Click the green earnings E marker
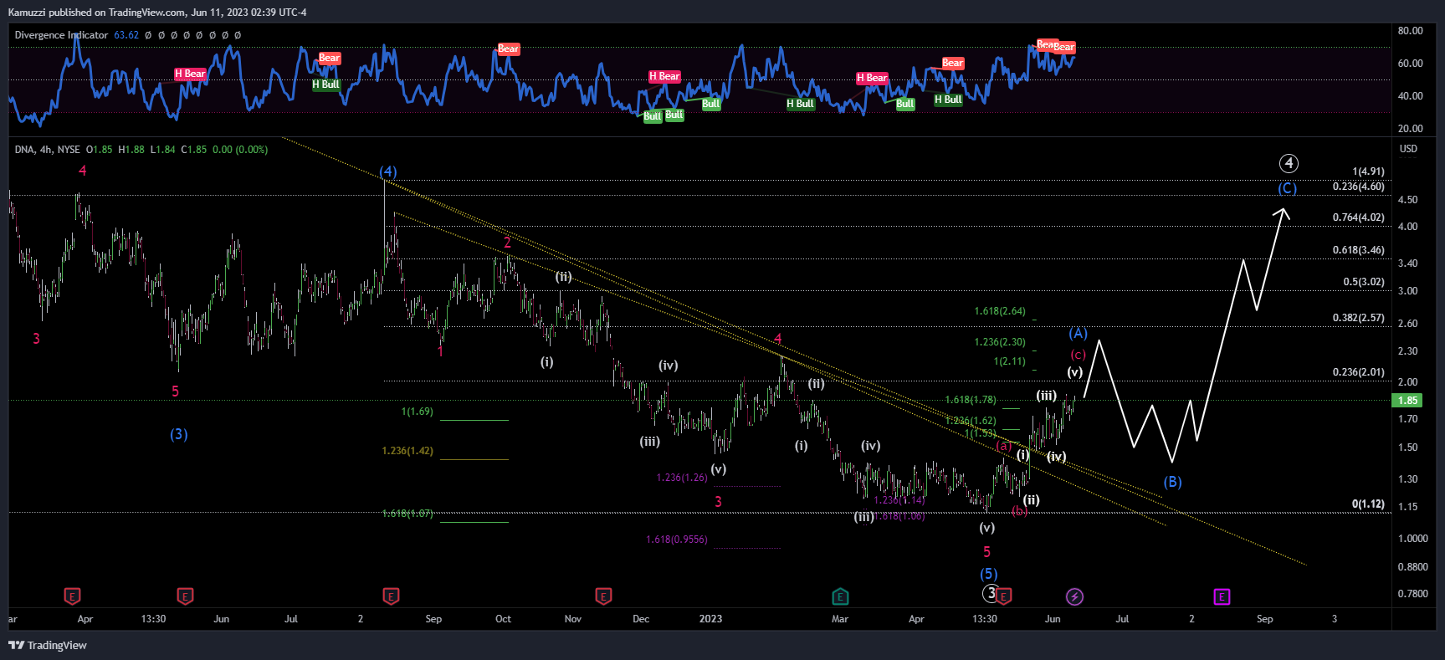Image resolution: width=1445 pixels, height=660 pixels. 840,596
